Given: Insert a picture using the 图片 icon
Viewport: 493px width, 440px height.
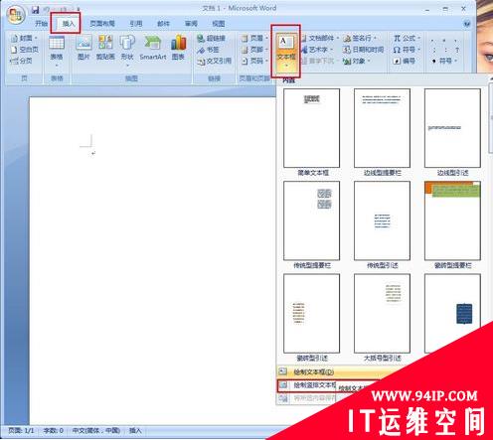Looking at the screenshot, I should [83, 47].
